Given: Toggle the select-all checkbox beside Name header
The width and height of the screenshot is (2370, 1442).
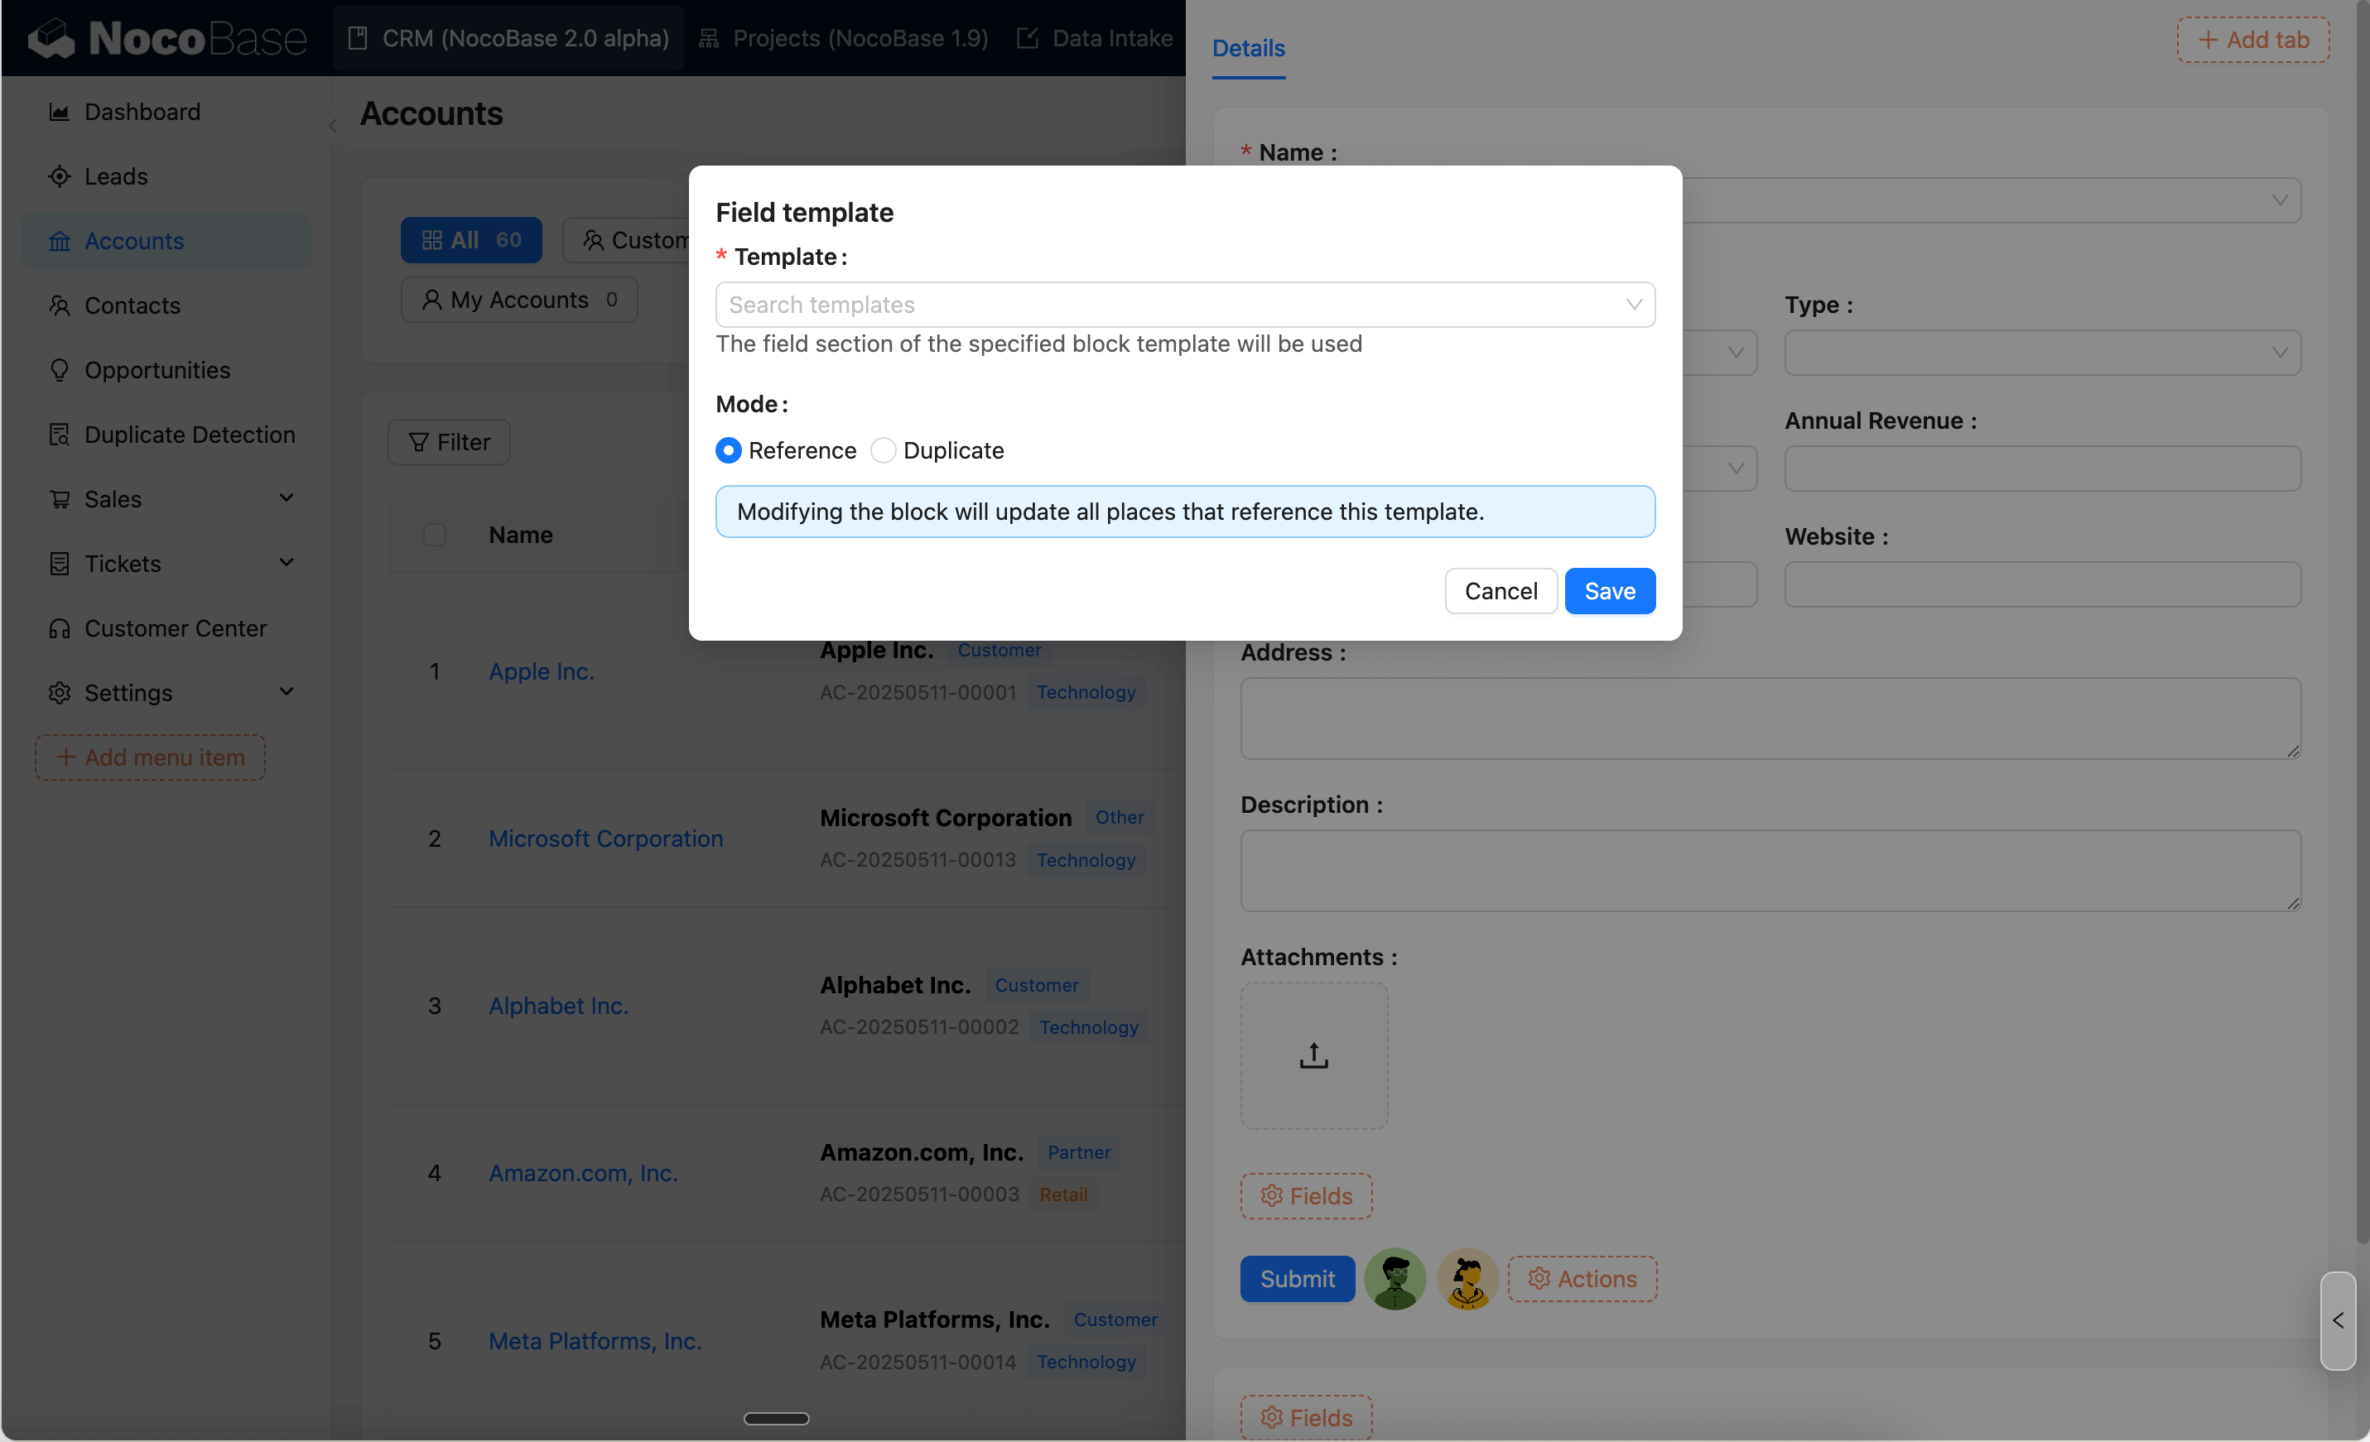Looking at the screenshot, I should (435, 535).
